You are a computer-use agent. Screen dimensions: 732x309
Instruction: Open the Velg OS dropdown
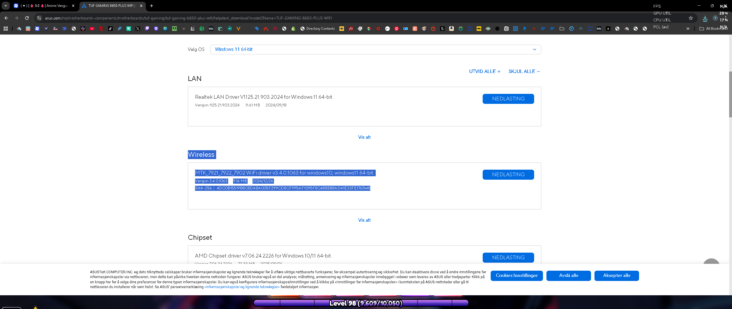375,49
